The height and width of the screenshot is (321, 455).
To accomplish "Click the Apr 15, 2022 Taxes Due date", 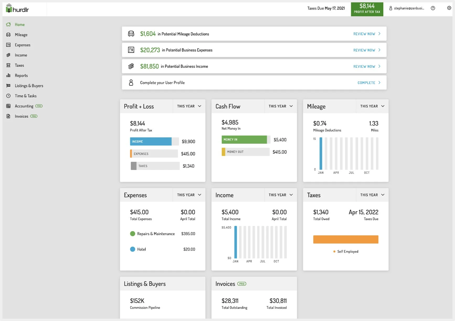I will tap(363, 212).
